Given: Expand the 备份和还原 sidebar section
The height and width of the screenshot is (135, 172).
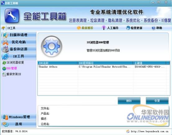Looking at the screenshot, I should tap(19, 49).
